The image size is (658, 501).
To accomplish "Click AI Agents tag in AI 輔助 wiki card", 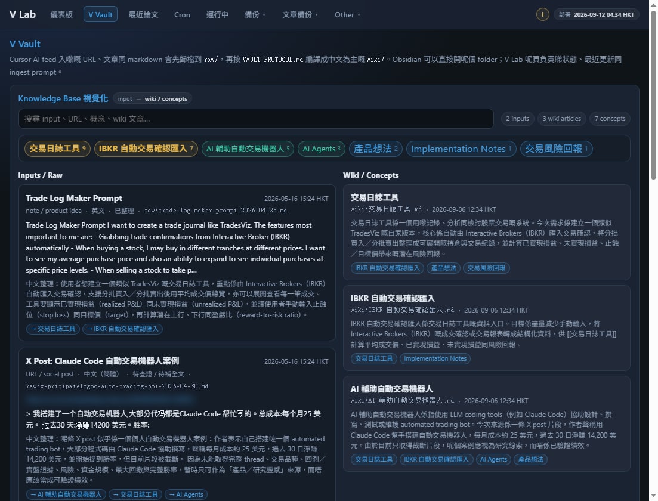I will 493,459.
